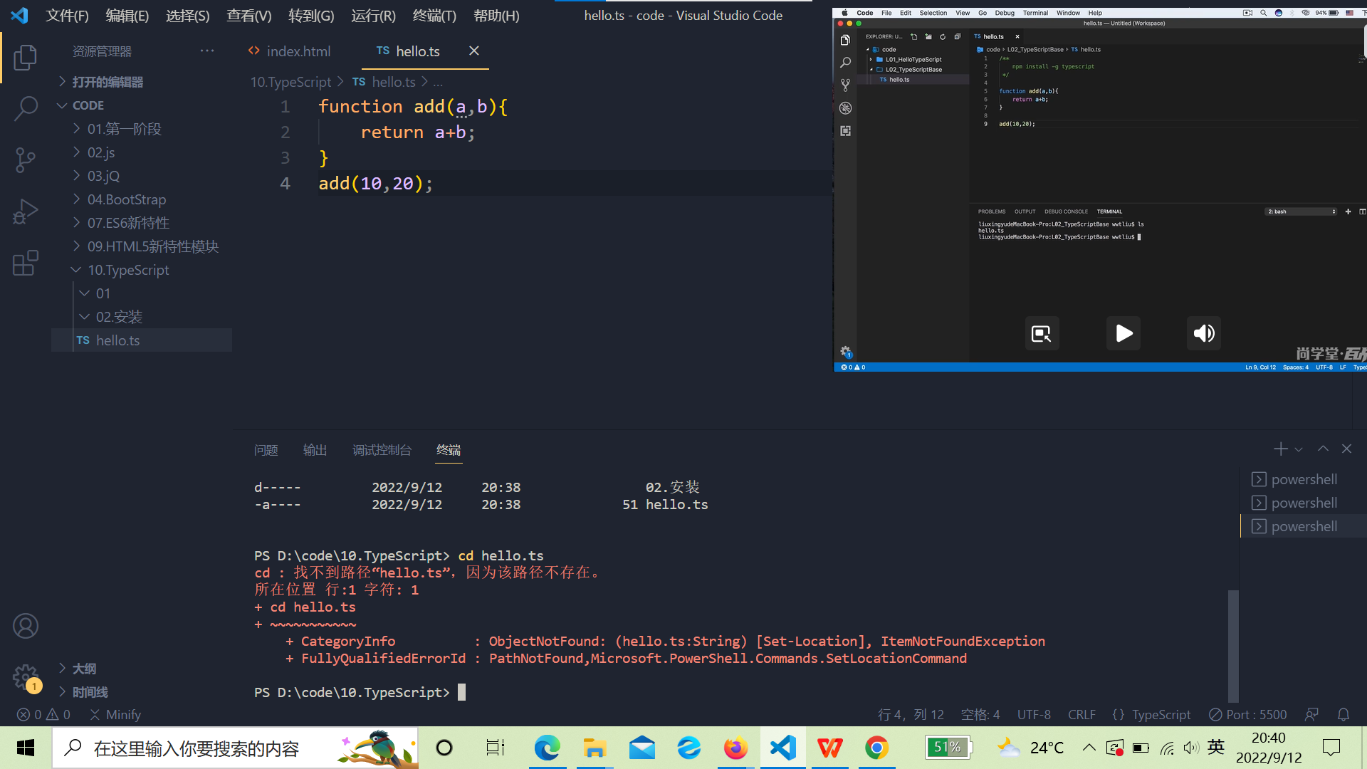Switch to the 输出 panel tab
The width and height of the screenshot is (1367, 769).
[315, 450]
